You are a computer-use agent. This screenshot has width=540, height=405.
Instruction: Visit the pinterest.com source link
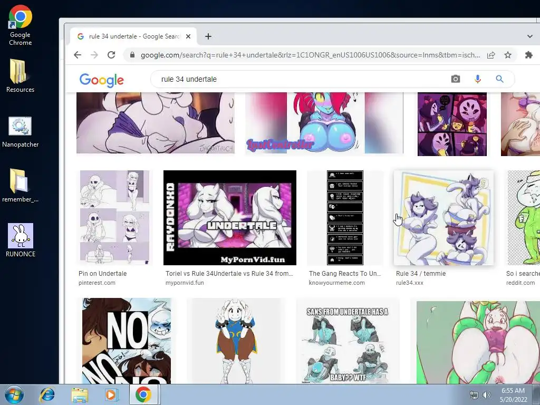click(x=97, y=283)
